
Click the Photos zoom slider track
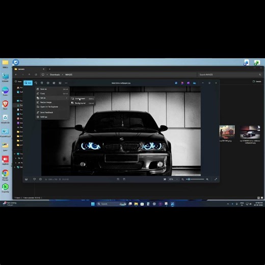click(195, 179)
